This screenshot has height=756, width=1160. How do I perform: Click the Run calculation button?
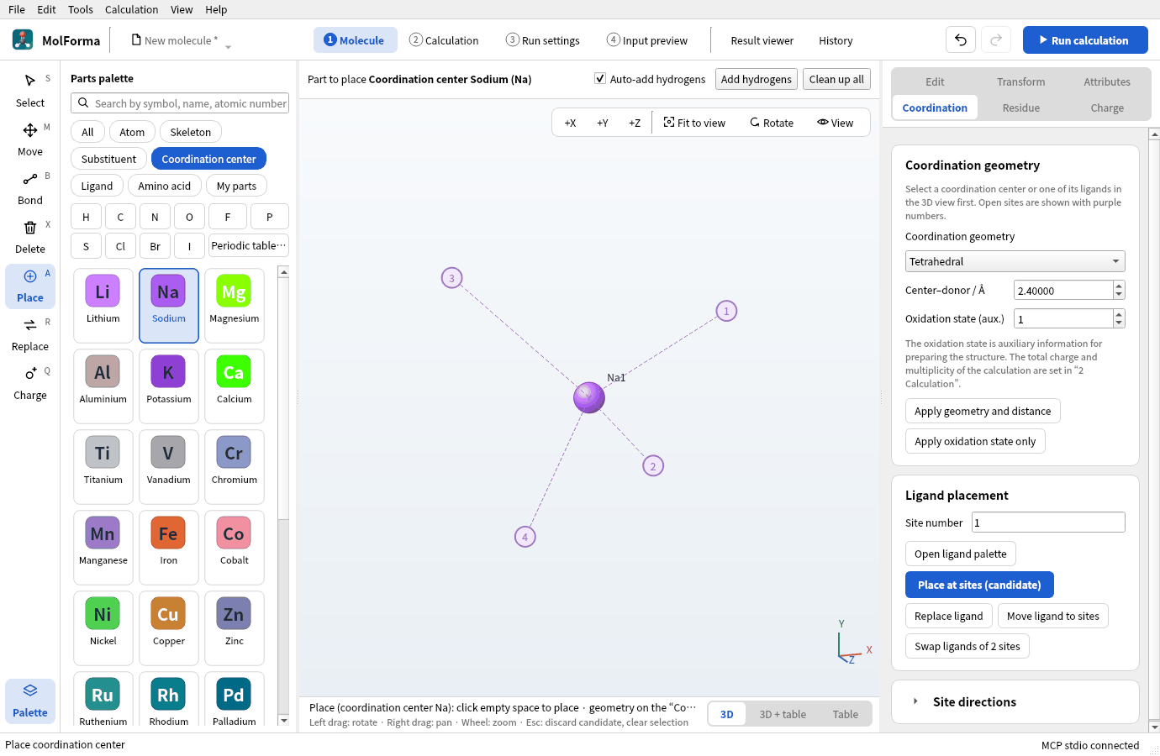[1085, 40]
